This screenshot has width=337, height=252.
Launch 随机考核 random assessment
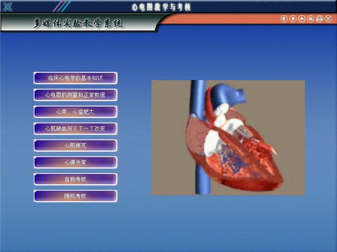tap(75, 196)
